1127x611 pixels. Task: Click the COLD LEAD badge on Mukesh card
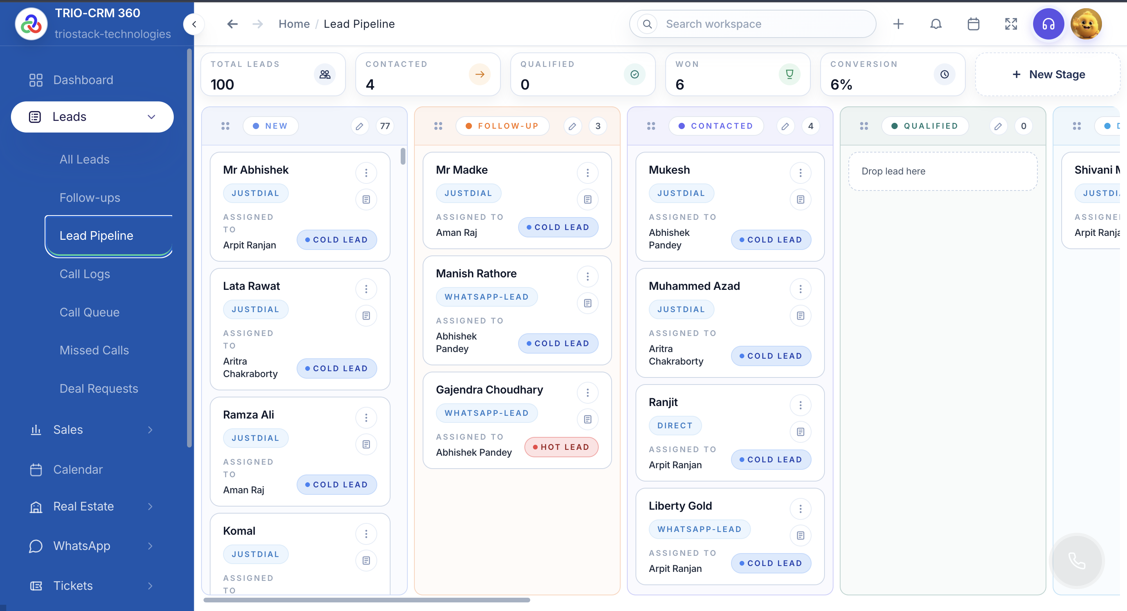pos(771,240)
